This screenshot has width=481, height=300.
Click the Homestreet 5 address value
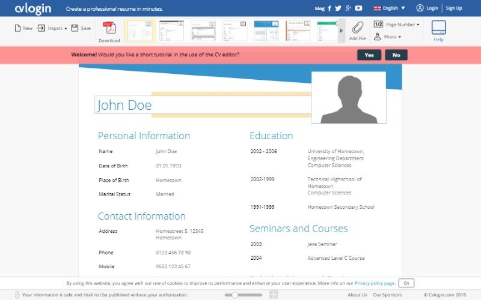point(179,234)
